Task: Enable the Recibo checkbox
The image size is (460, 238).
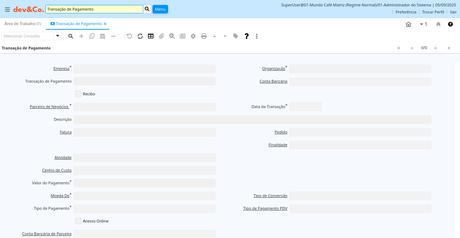Action: click(78, 94)
